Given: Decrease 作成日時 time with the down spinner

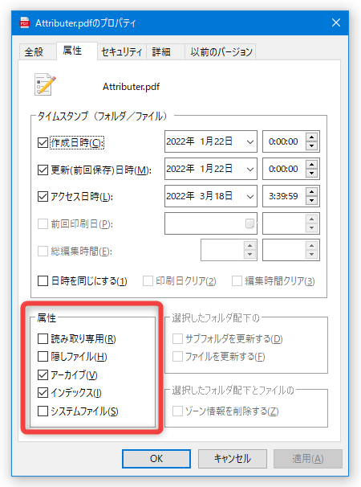Looking at the screenshot, I should [312, 146].
